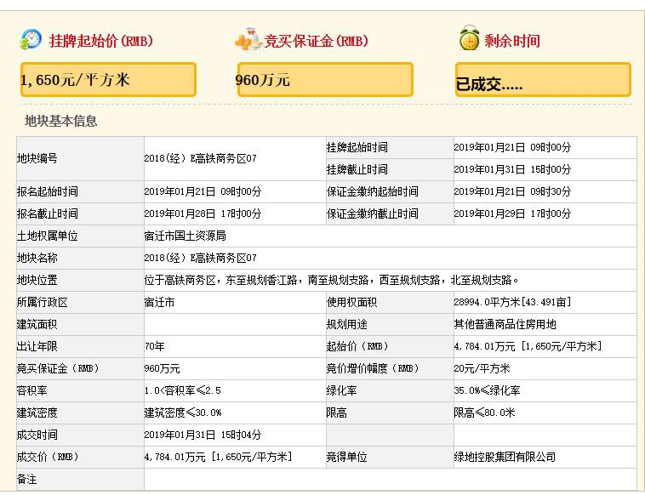
Task: Click the 竞买保证金（RMB） table label
Action: point(58,369)
